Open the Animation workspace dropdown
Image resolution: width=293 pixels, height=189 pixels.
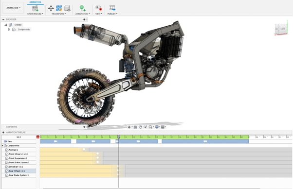[14, 8]
